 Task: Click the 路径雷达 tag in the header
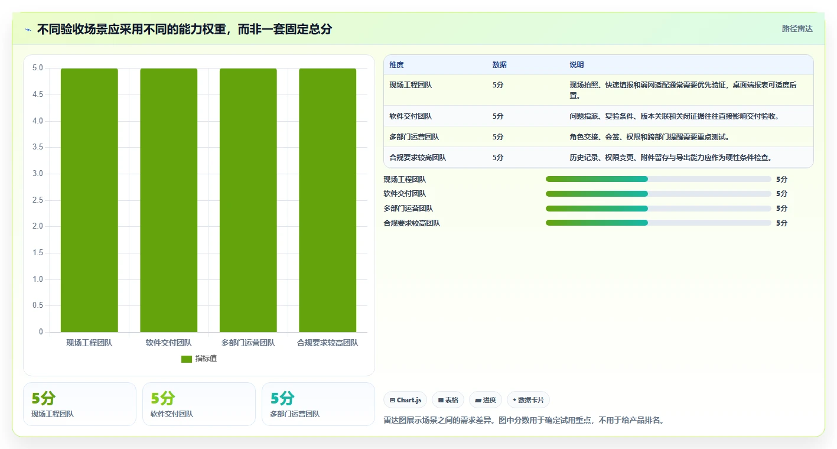point(797,28)
